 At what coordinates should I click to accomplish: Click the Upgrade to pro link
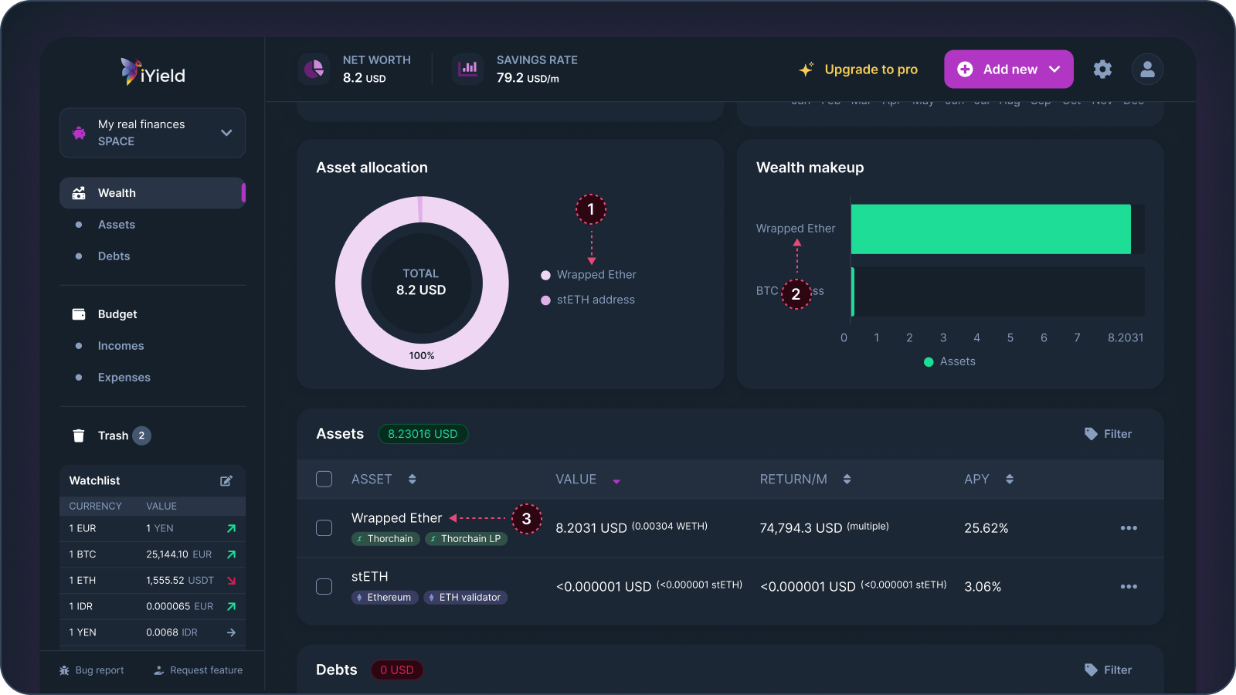coord(871,69)
